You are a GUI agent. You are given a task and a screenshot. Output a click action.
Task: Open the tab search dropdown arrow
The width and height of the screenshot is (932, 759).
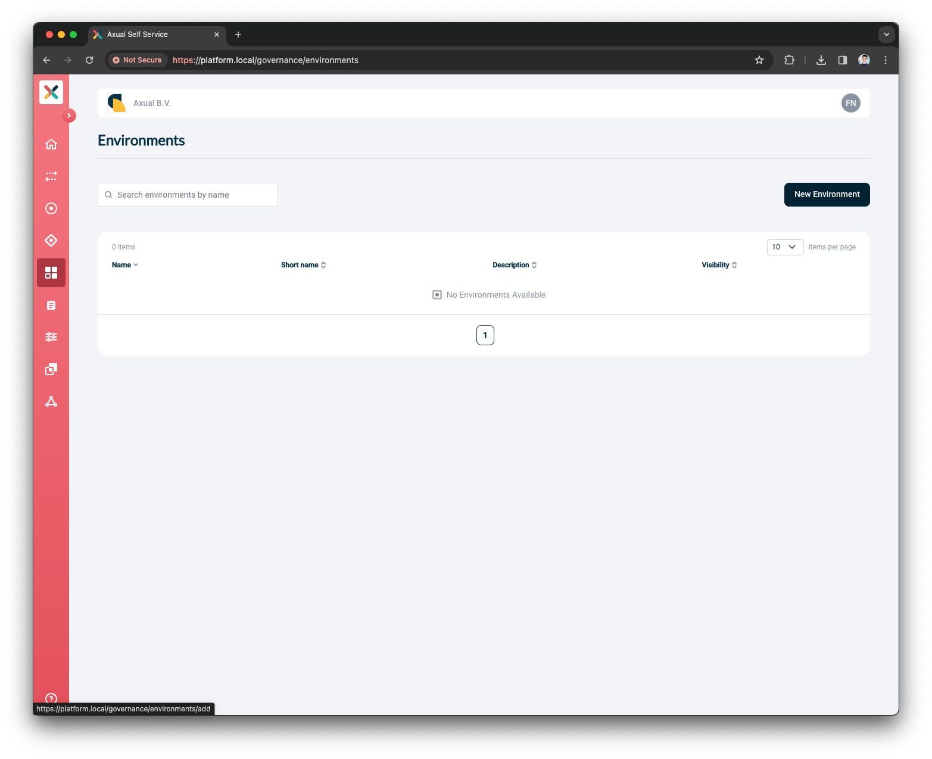click(887, 35)
